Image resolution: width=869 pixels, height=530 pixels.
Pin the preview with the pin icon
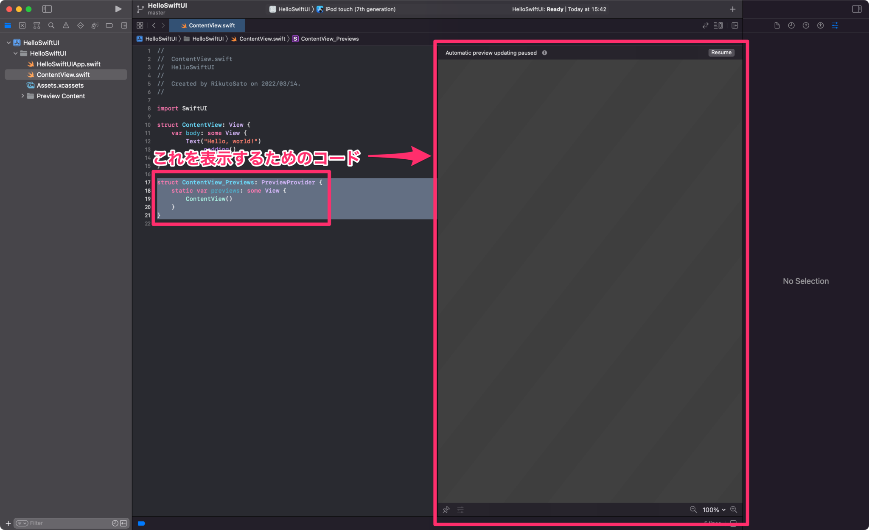(446, 510)
